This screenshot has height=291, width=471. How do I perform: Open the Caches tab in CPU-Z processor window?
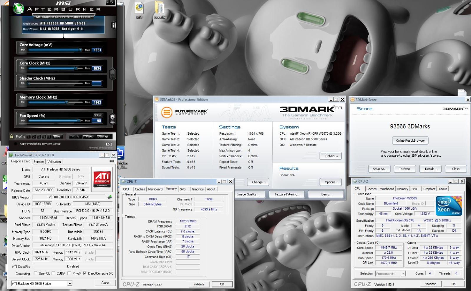(372, 189)
